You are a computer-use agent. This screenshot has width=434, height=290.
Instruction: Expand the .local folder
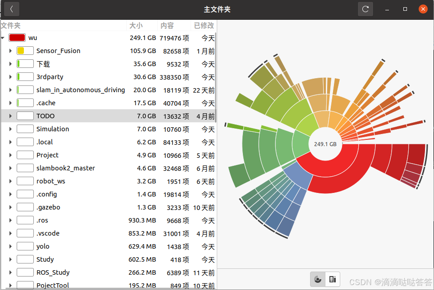(x=10, y=142)
